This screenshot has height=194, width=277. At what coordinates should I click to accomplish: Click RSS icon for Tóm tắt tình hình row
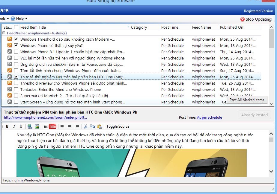(x=10, y=70)
